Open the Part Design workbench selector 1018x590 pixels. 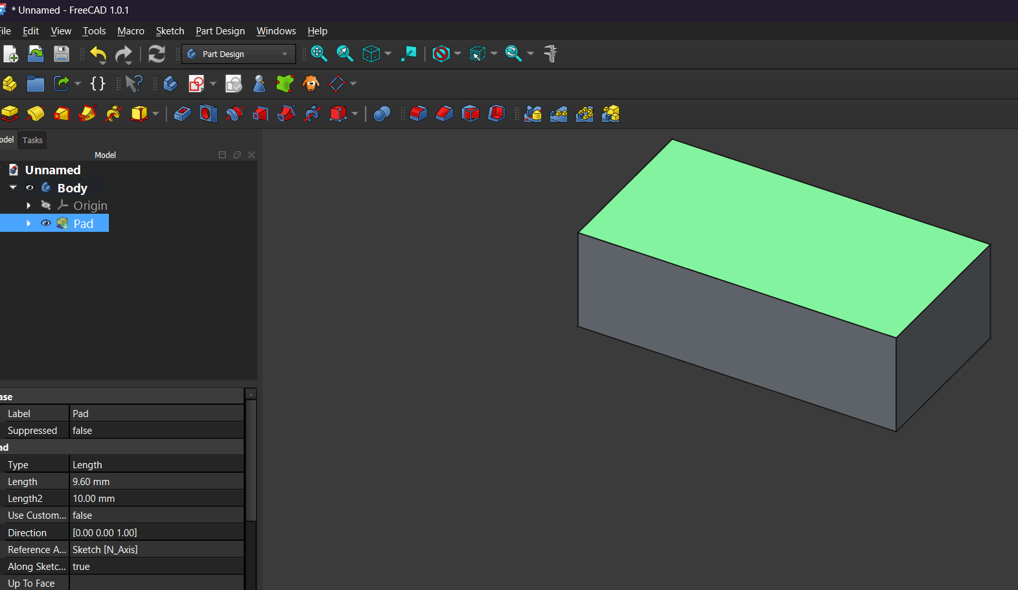click(x=238, y=54)
